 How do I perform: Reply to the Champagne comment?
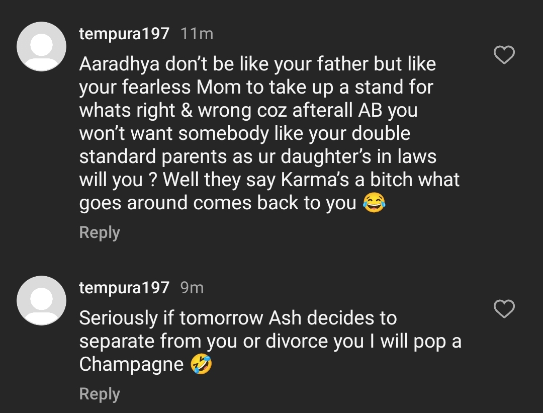(x=100, y=394)
